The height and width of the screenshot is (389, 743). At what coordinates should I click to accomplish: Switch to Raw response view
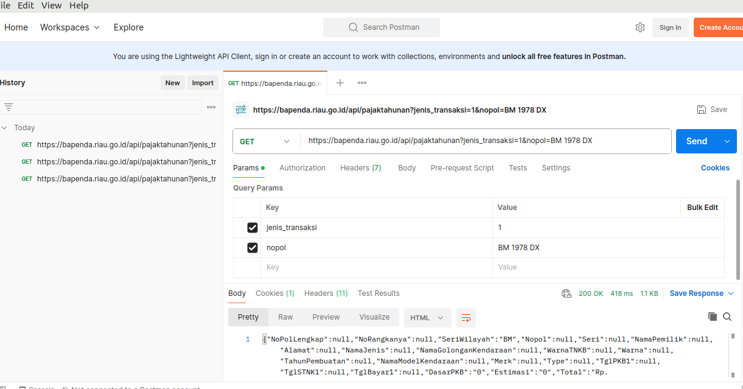285,317
